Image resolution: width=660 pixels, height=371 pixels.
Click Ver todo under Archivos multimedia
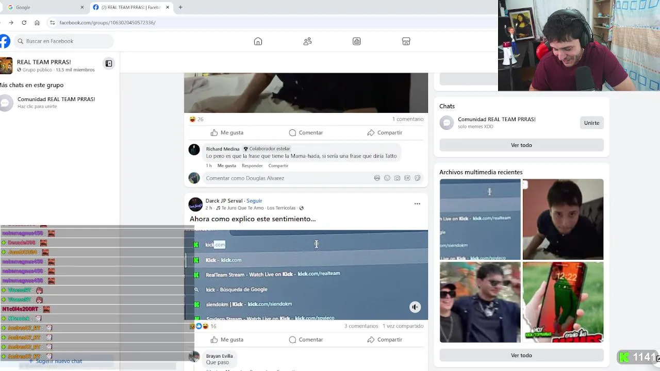(521, 356)
